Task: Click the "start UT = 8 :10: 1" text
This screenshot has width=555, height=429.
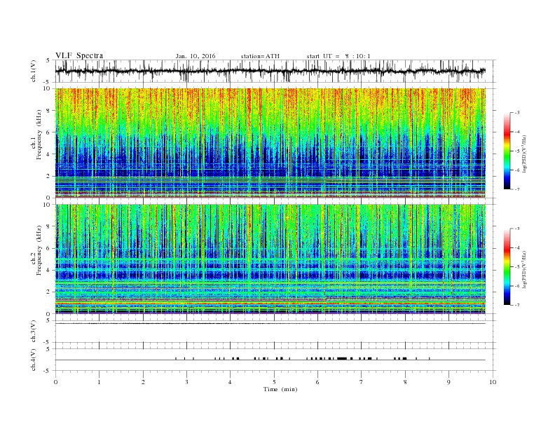Action: (x=338, y=56)
